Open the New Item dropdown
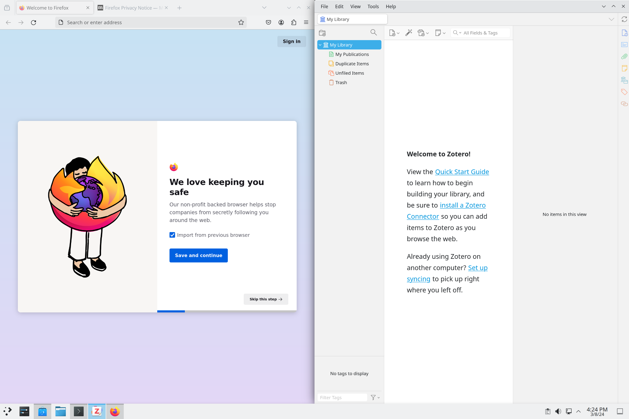629x419 pixels. [394, 33]
